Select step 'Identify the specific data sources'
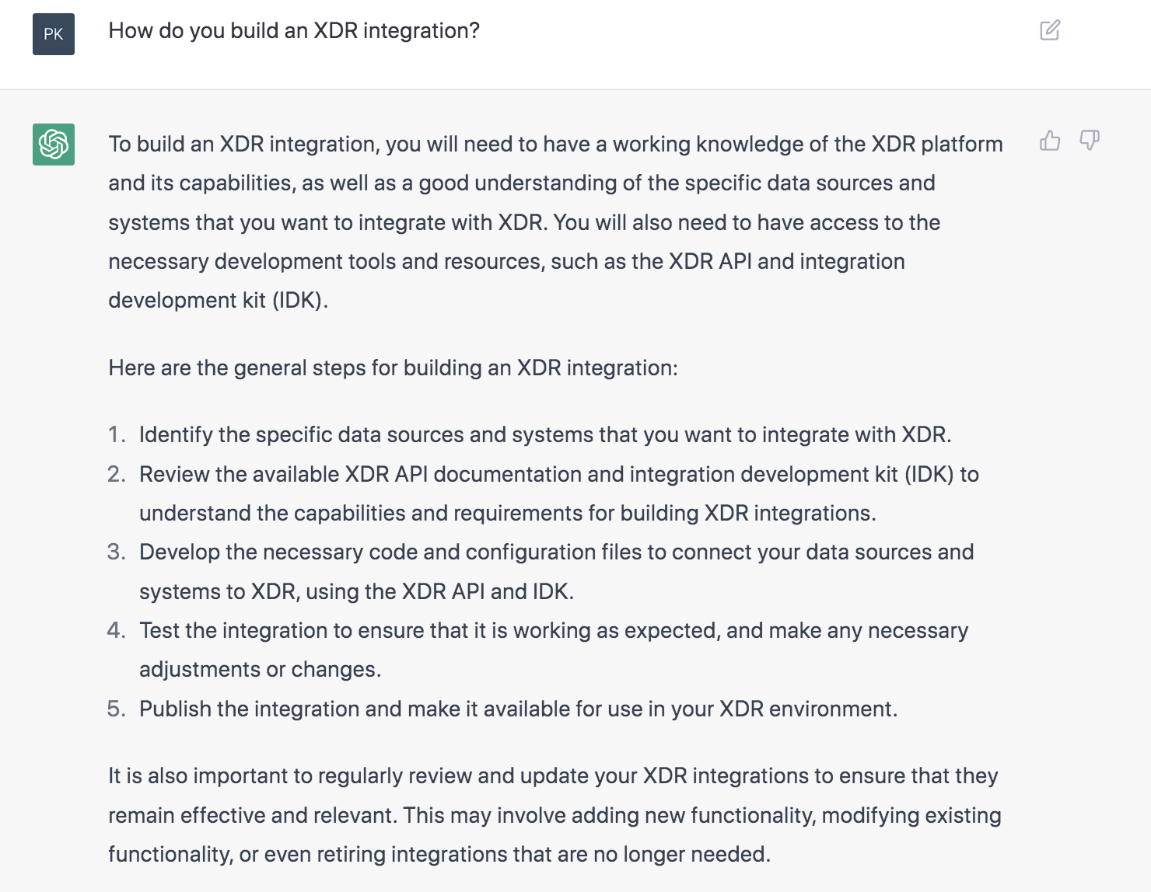This screenshot has height=892, width=1151. coord(545,434)
